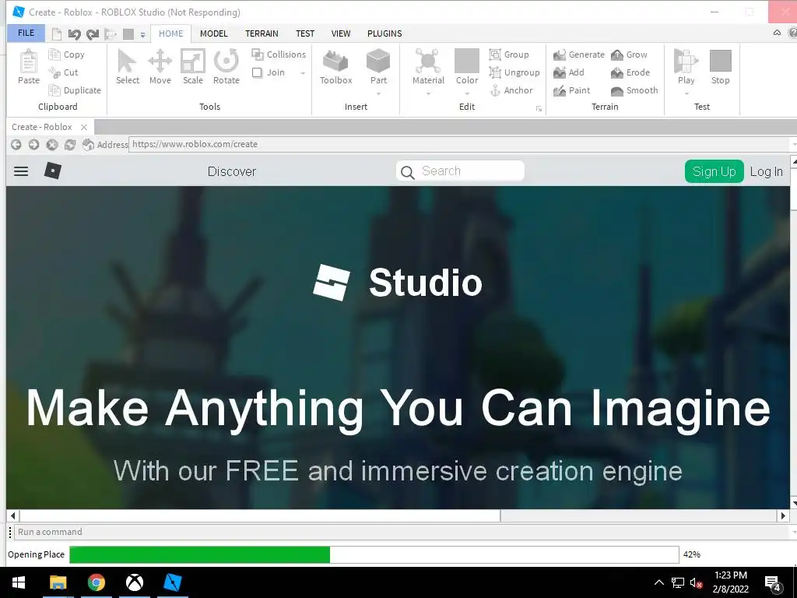
Task: Click the Copy button
Action: click(x=67, y=55)
